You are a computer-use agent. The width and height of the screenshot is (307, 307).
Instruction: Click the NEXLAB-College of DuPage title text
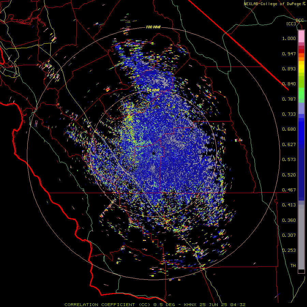[273, 4]
